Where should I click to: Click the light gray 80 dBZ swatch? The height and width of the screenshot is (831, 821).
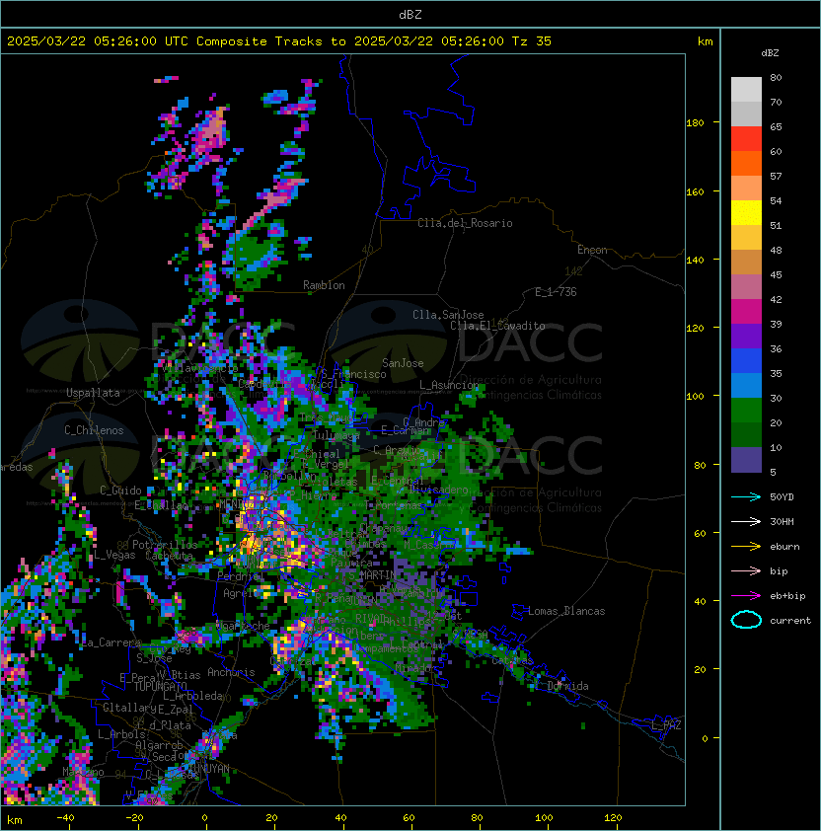[x=746, y=89]
